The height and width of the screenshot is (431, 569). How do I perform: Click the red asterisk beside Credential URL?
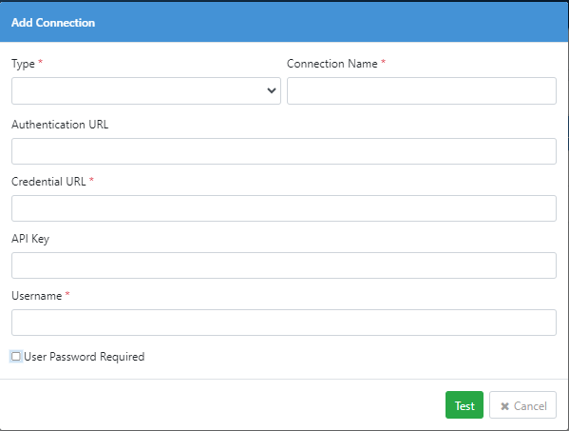[x=91, y=180]
